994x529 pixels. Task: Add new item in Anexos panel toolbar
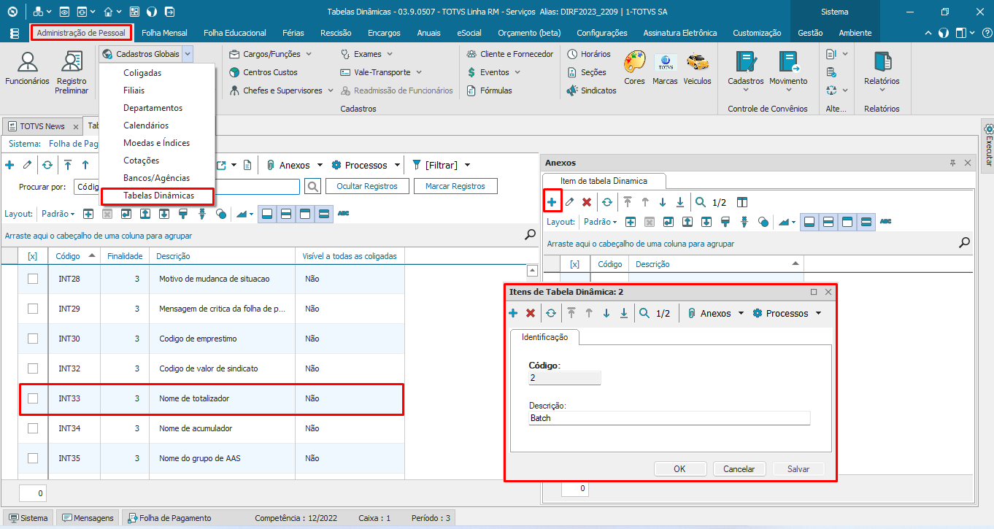[552, 202]
